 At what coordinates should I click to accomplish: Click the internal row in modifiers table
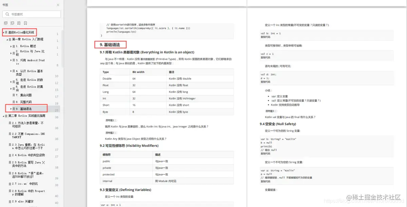tap(167, 181)
